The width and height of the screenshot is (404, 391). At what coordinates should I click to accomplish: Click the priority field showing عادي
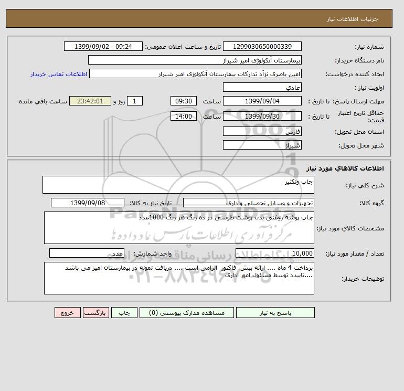262,87
